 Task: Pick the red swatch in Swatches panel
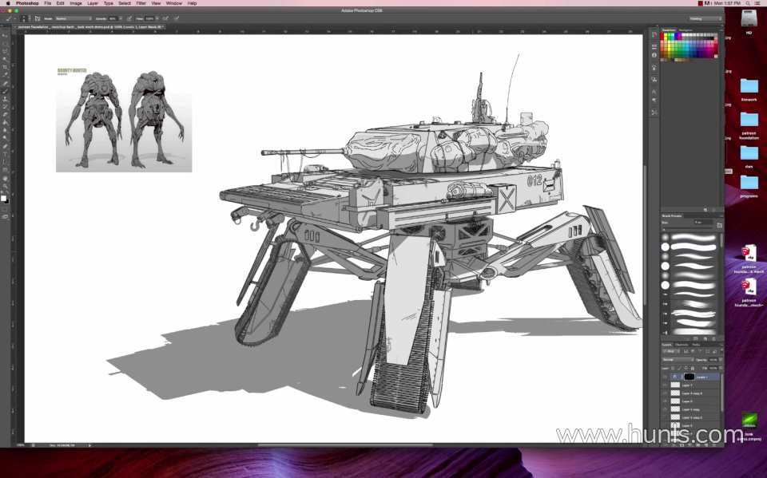(663, 36)
